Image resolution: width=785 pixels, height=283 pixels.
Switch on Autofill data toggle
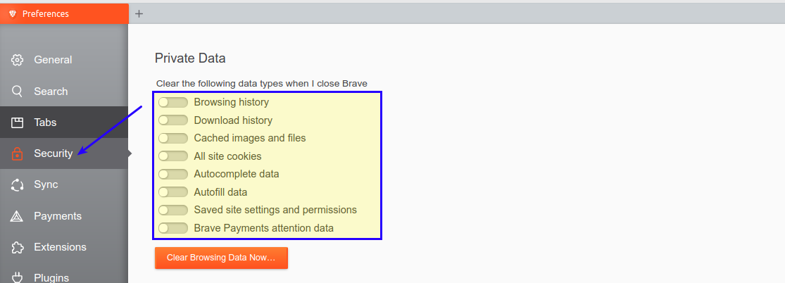point(172,192)
